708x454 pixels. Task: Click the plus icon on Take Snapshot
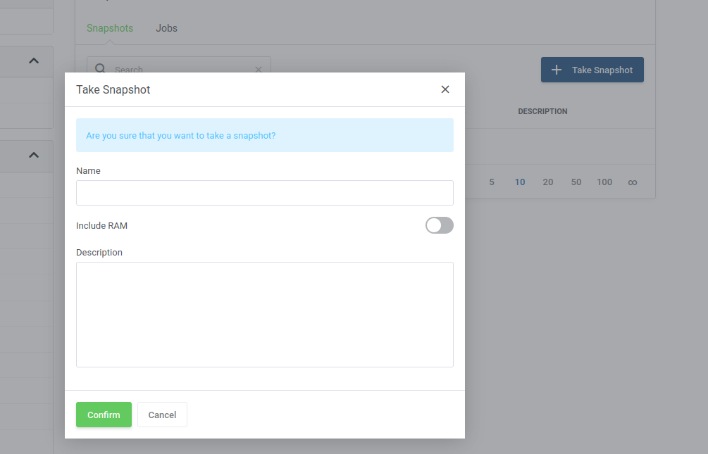(557, 70)
